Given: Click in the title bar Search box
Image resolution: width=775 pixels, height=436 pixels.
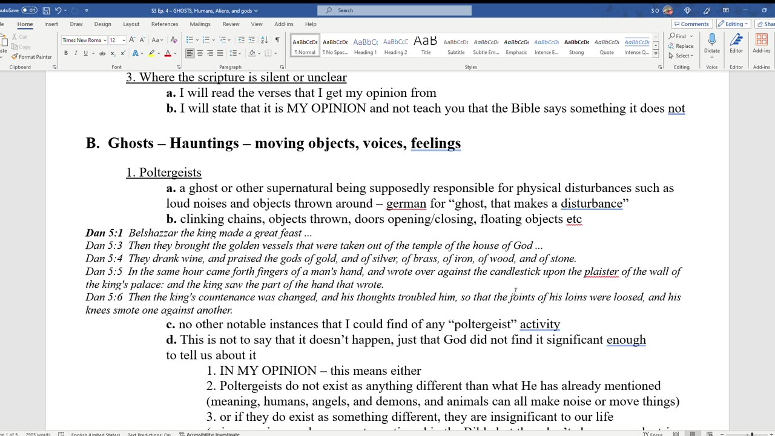Looking at the screenshot, I should [x=394, y=10].
